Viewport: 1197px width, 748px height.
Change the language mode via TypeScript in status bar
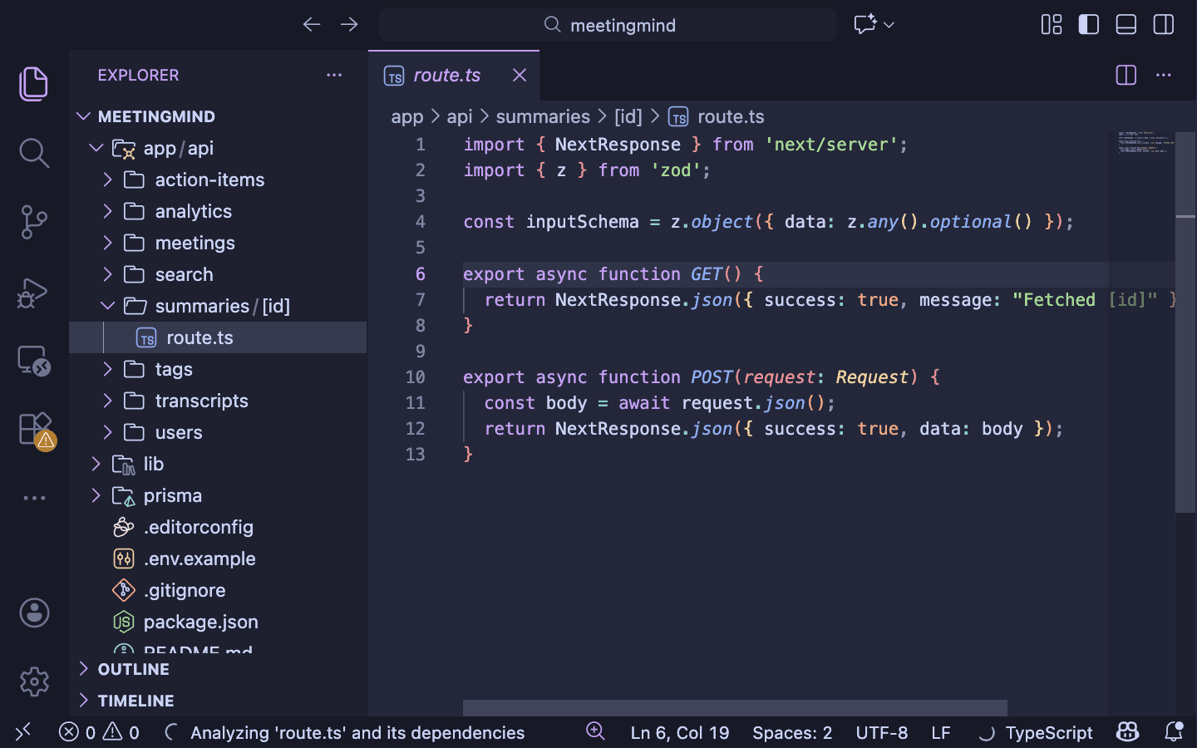[1049, 732]
